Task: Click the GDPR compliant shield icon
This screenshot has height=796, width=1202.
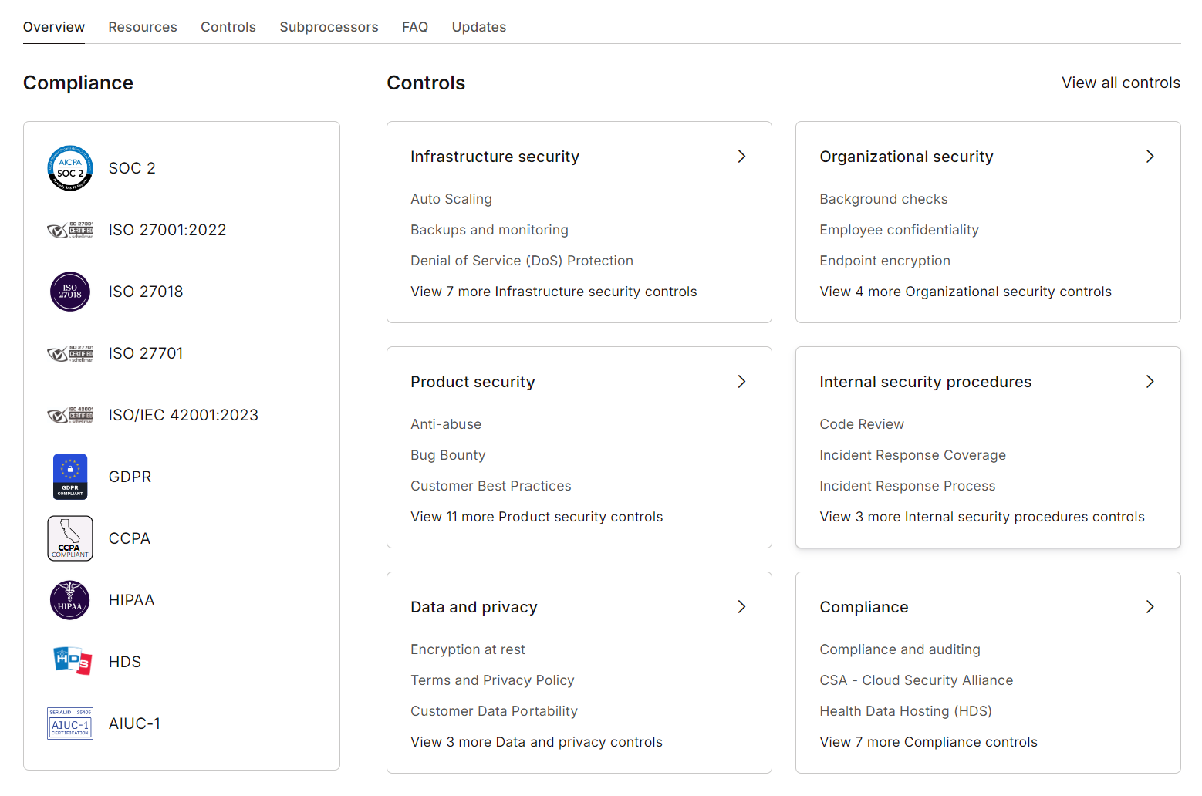Action: pyautogui.click(x=70, y=477)
